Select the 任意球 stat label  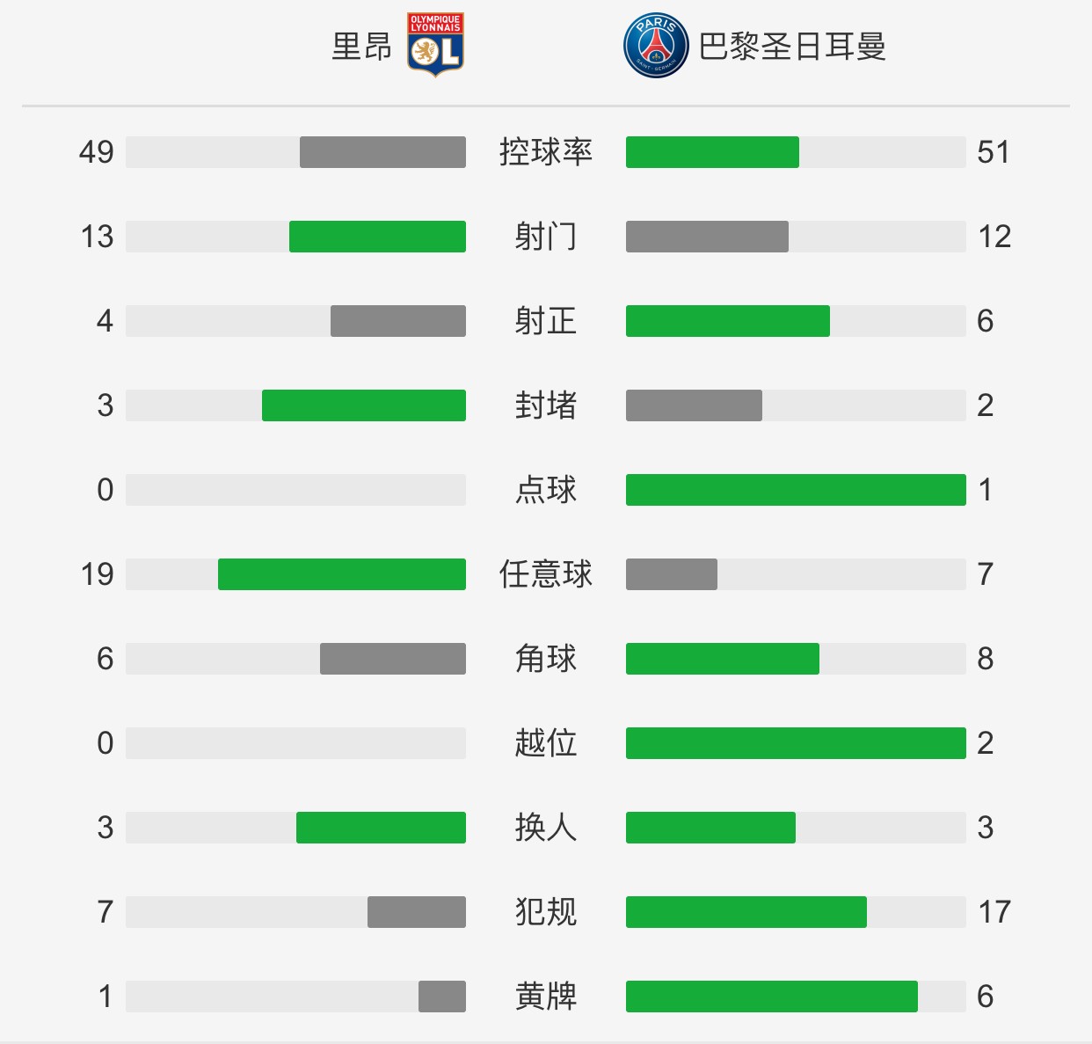(546, 574)
